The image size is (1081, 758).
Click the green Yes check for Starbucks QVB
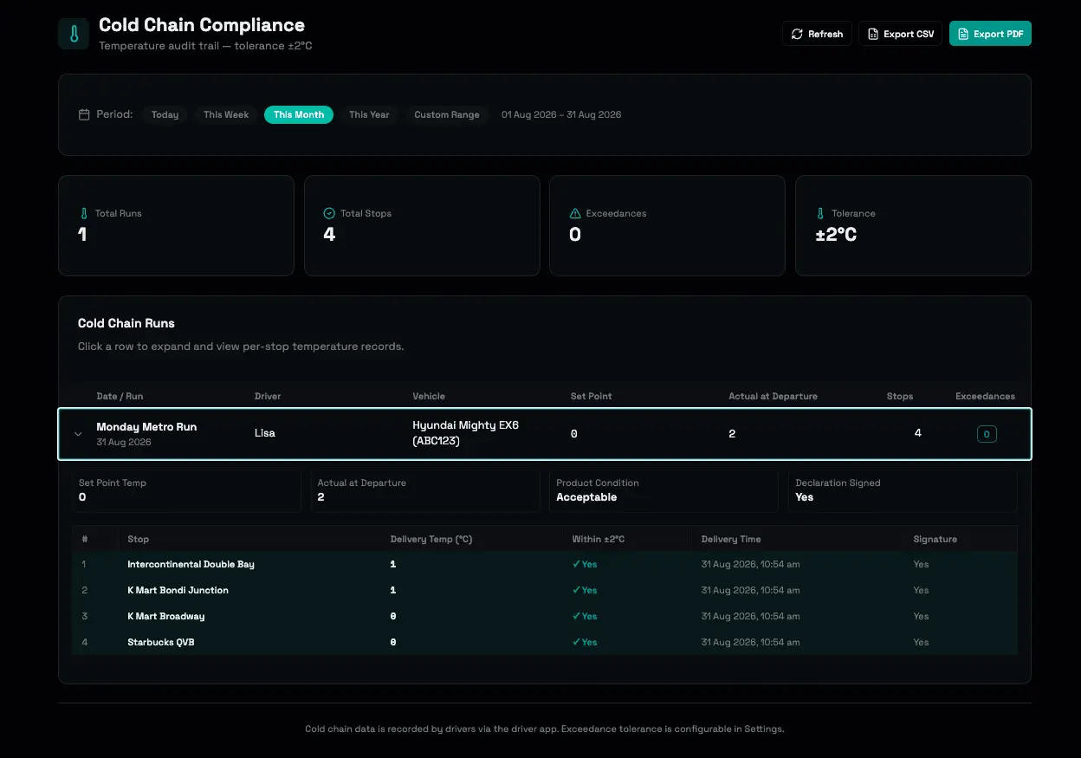coord(585,642)
